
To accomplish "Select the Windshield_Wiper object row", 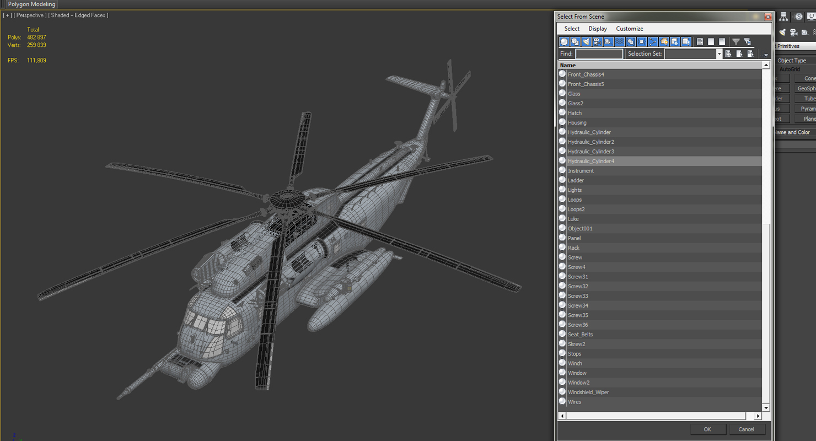I will pos(660,392).
